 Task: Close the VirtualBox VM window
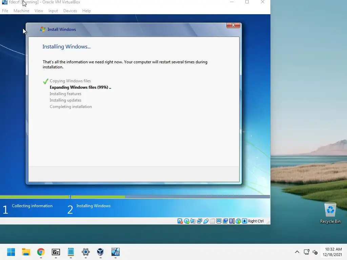(263, 2)
